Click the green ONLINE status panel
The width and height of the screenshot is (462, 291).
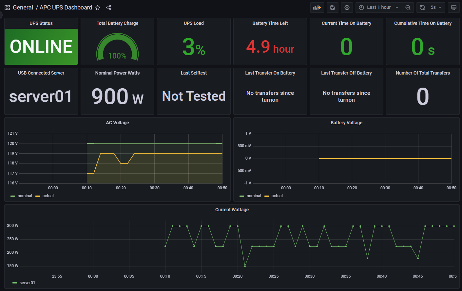pyautogui.click(x=41, y=46)
